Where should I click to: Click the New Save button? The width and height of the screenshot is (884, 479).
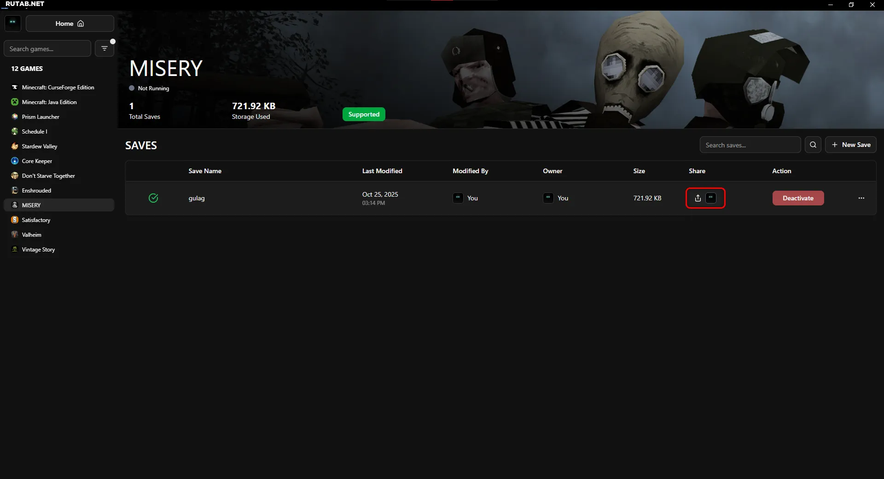point(850,145)
